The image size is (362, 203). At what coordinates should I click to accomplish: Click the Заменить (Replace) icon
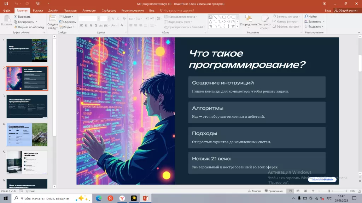tap(313, 21)
